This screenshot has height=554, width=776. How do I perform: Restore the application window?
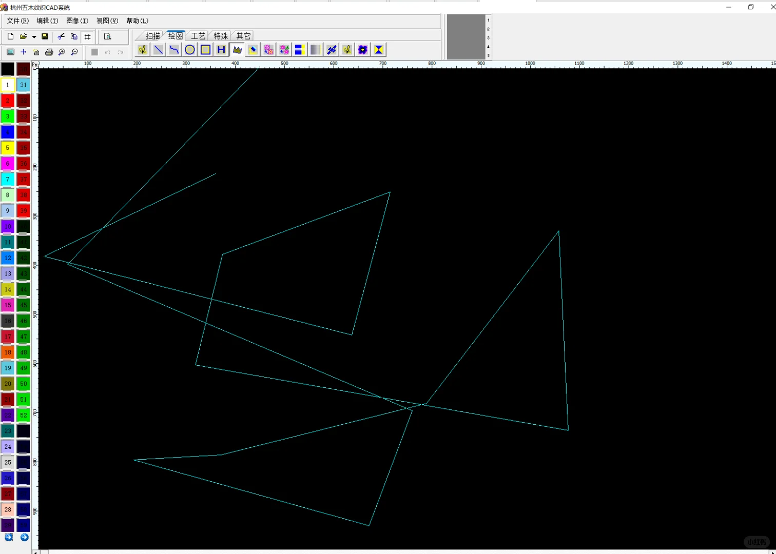pos(751,7)
